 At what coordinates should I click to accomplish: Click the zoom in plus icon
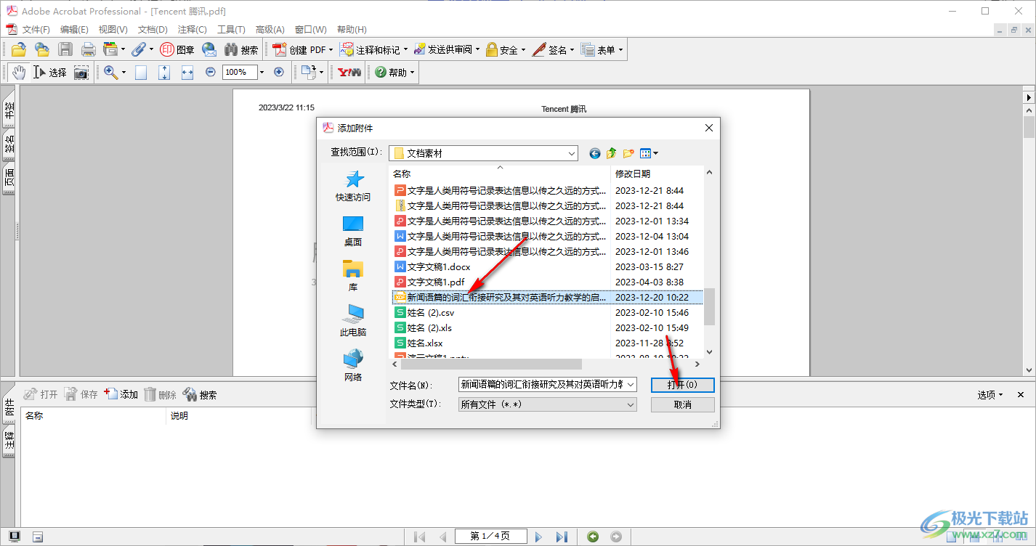pos(279,72)
